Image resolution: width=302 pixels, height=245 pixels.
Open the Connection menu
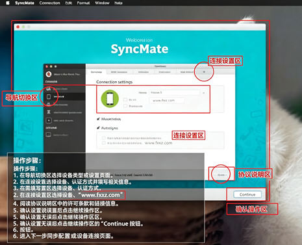tap(50, 3)
